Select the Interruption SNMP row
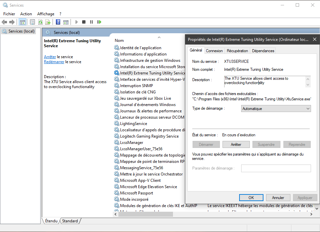Screen dimensions: 320x232 (136, 86)
